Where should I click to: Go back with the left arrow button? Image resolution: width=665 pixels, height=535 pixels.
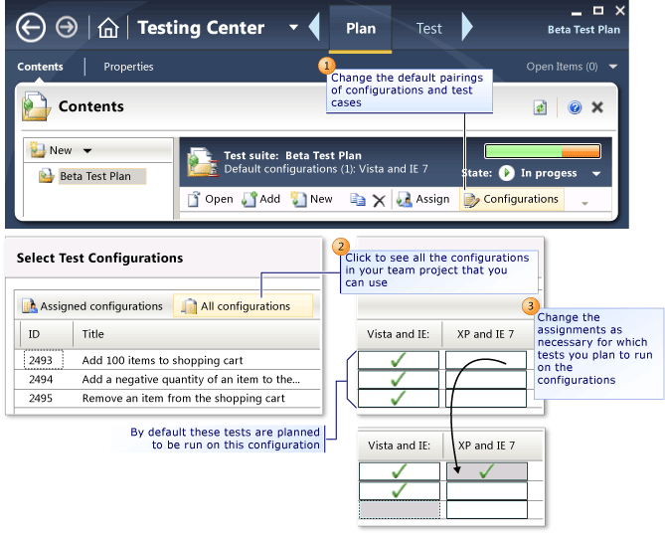point(31,28)
